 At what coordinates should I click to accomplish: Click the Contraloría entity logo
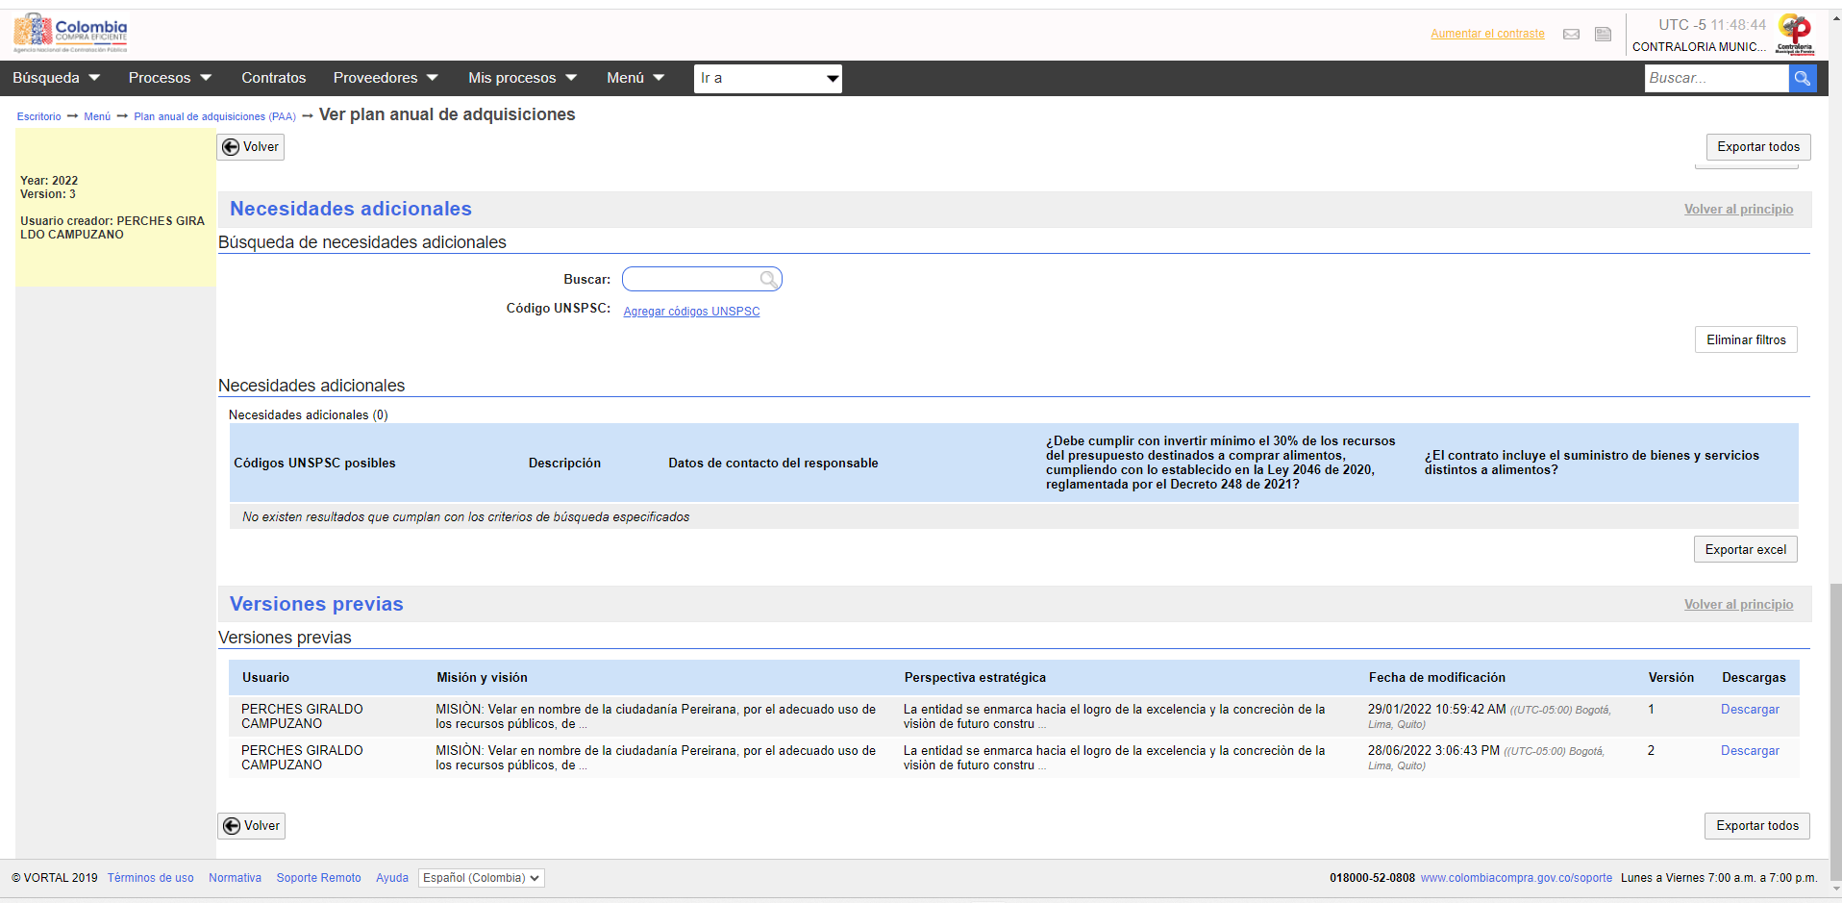[1795, 34]
